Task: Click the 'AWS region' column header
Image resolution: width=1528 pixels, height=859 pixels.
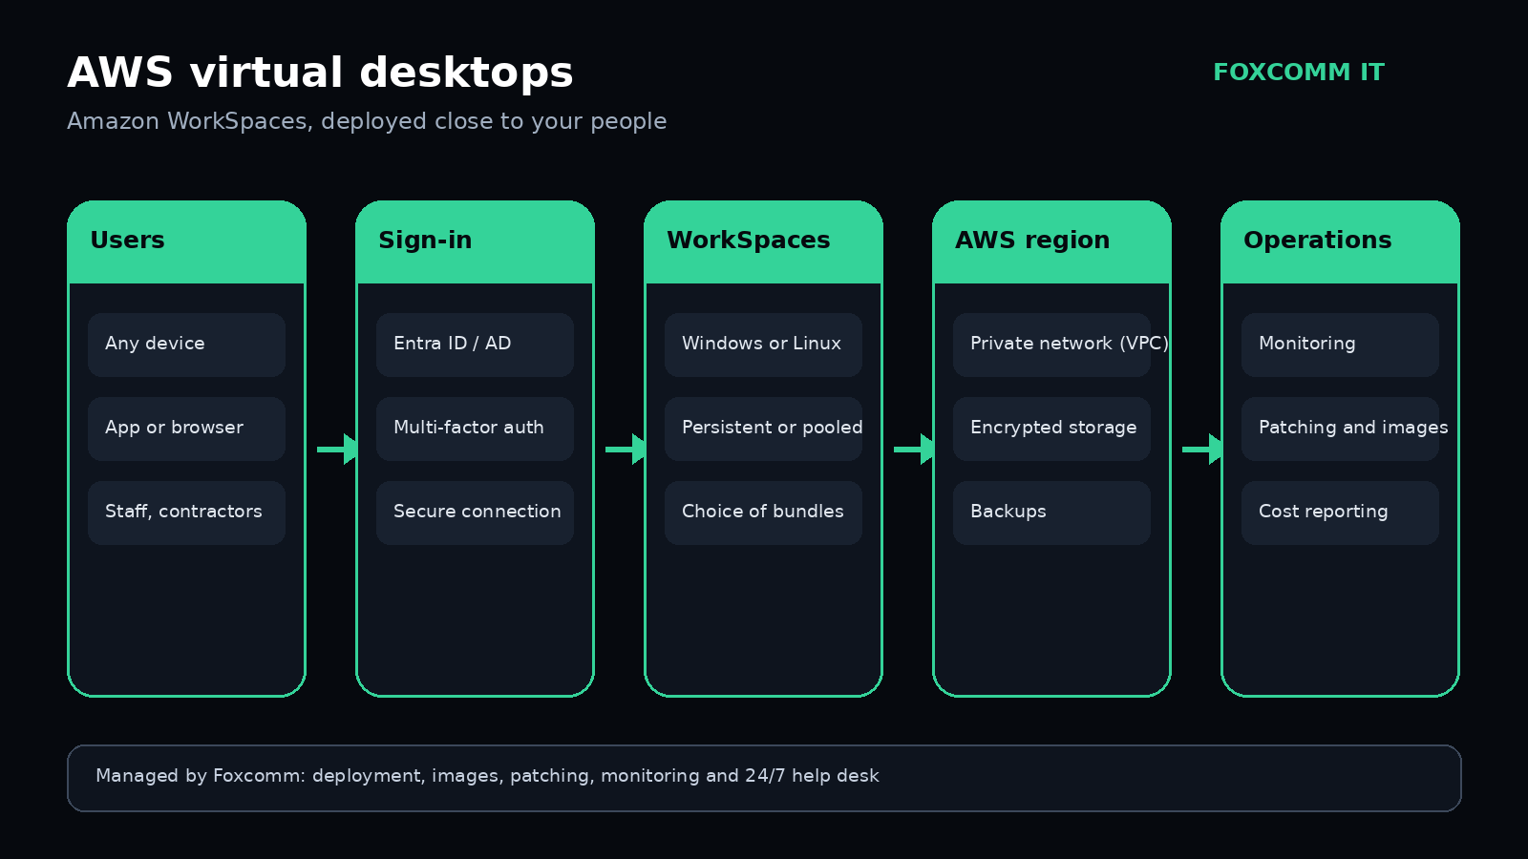Action: click(1052, 241)
